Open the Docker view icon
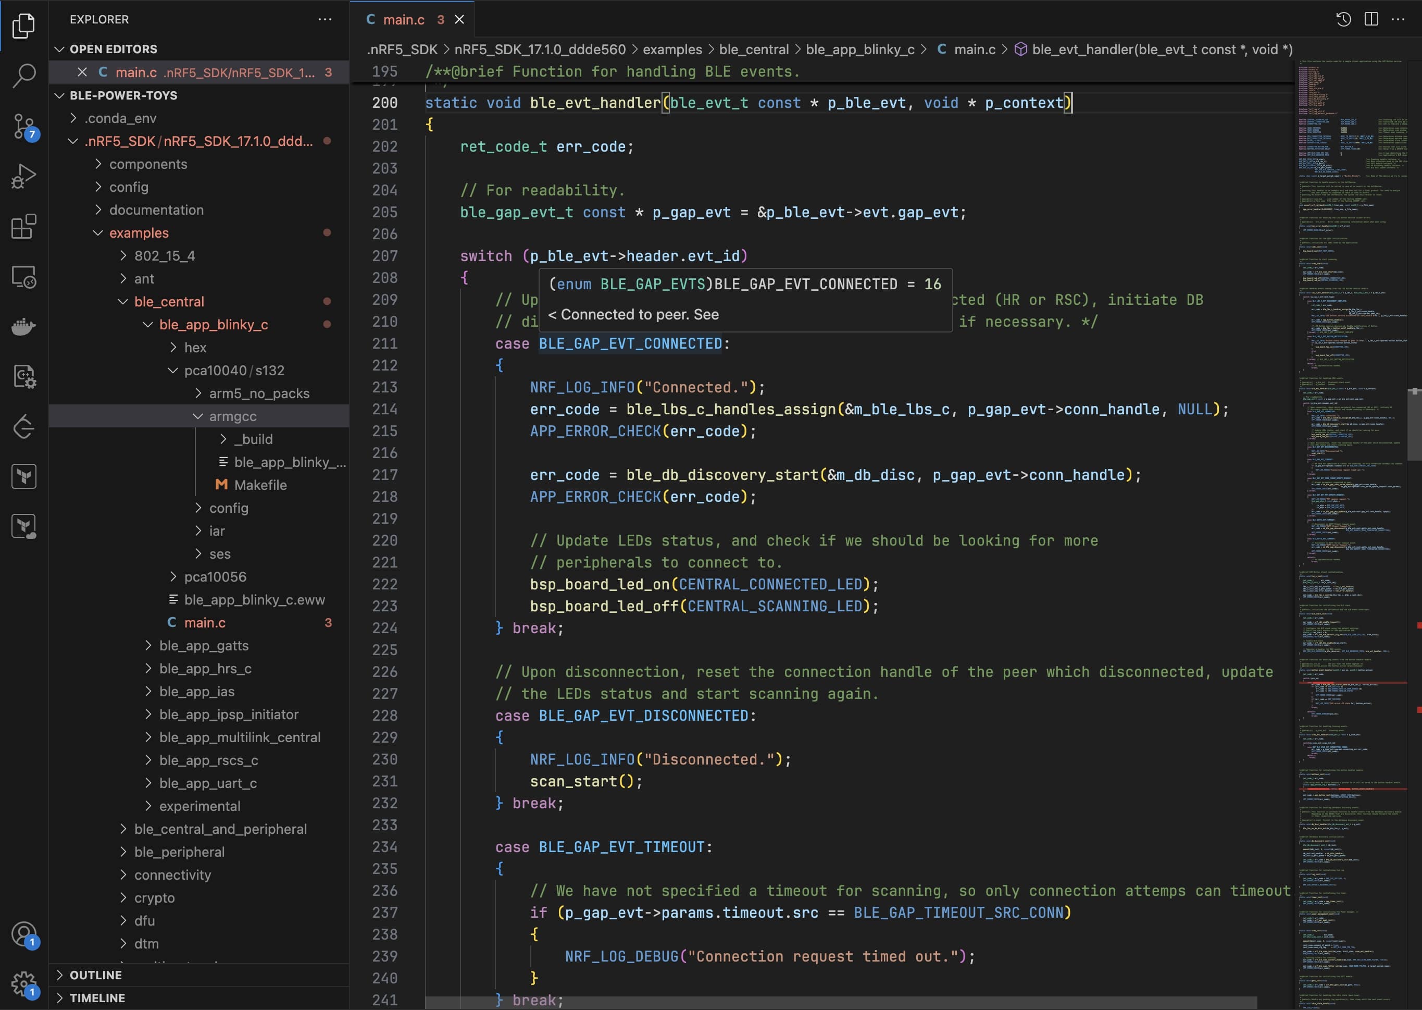Image resolution: width=1422 pixels, height=1010 pixels. point(23,326)
